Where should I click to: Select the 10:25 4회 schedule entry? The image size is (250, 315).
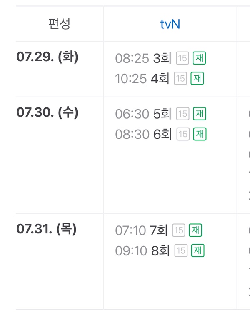pyautogui.click(x=142, y=78)
